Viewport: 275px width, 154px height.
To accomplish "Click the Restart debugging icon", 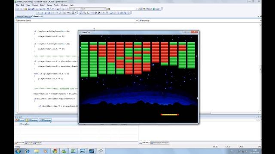I will click(x=49, y=13).
